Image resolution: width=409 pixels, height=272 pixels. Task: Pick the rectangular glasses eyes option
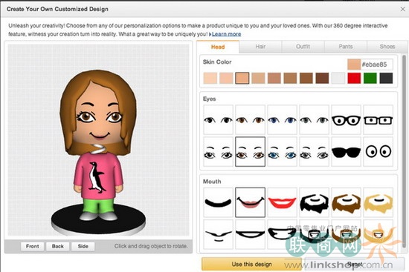[x=379, y=120]
